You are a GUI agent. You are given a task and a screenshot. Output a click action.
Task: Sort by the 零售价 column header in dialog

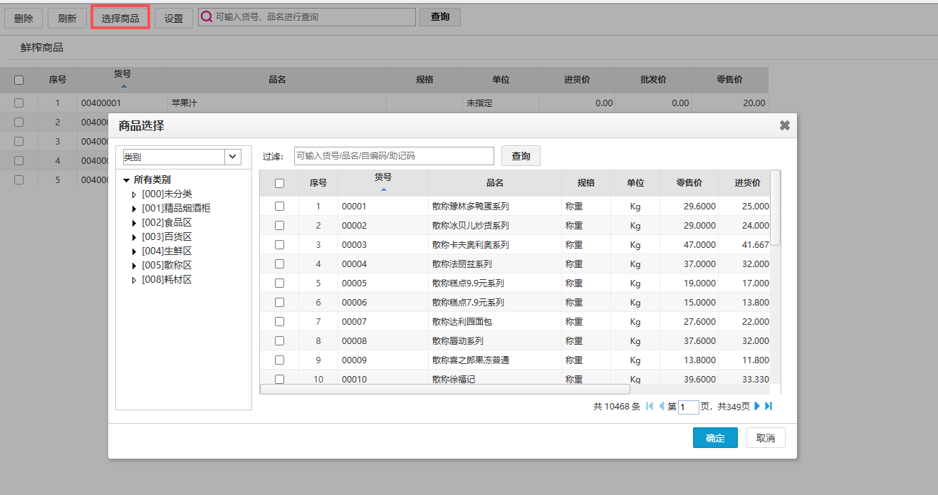[689, 183]
